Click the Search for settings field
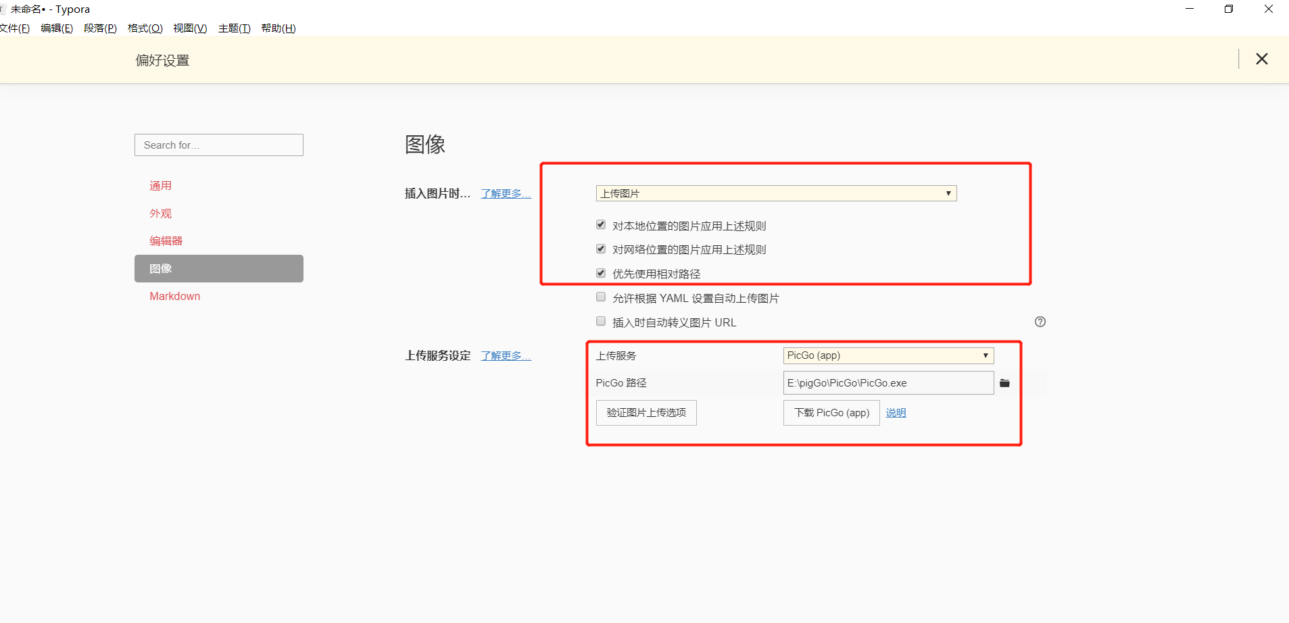The image size is (1289, 623). coord(218,145)
